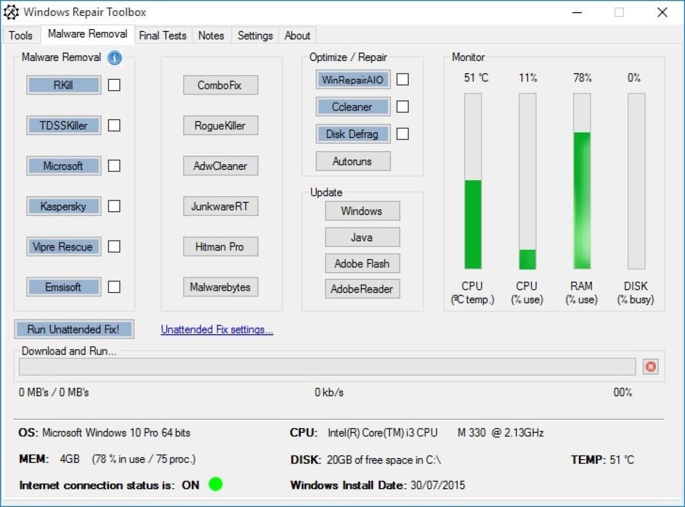Screen dimensions: 685x507
Task: Launch ComboFix
Action: (220, 84)
